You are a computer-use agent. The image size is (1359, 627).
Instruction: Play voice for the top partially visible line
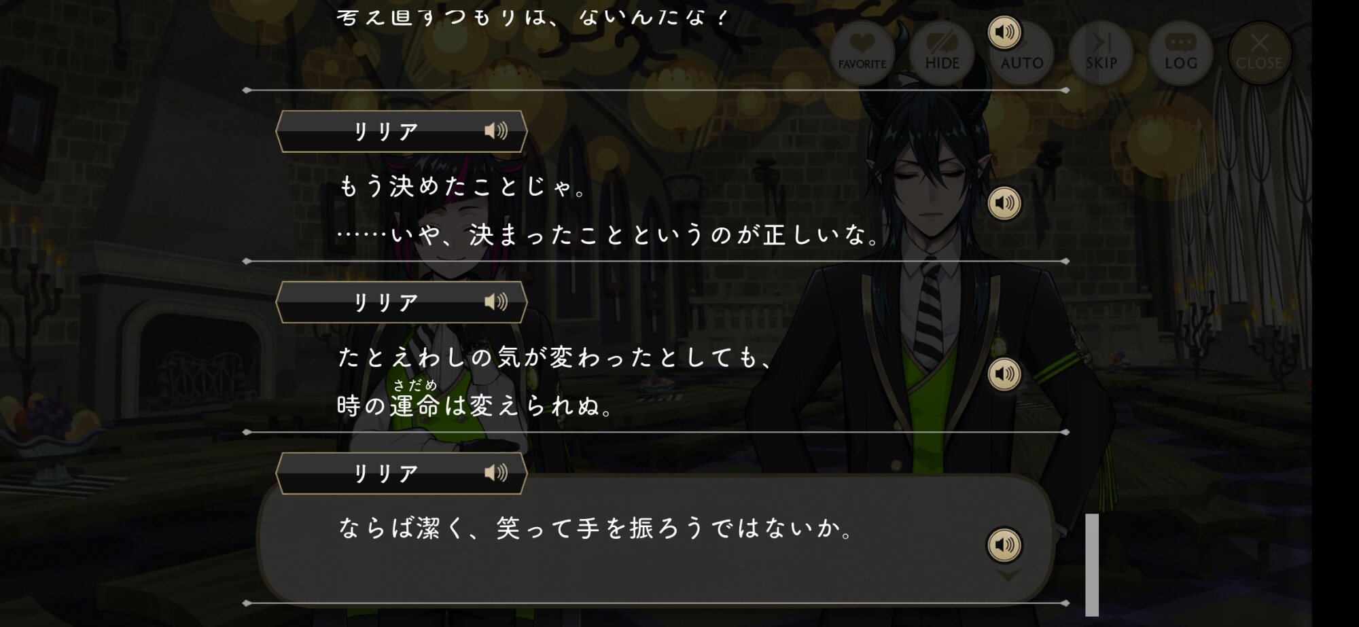pyautogui.click(x=1004, y=32)
